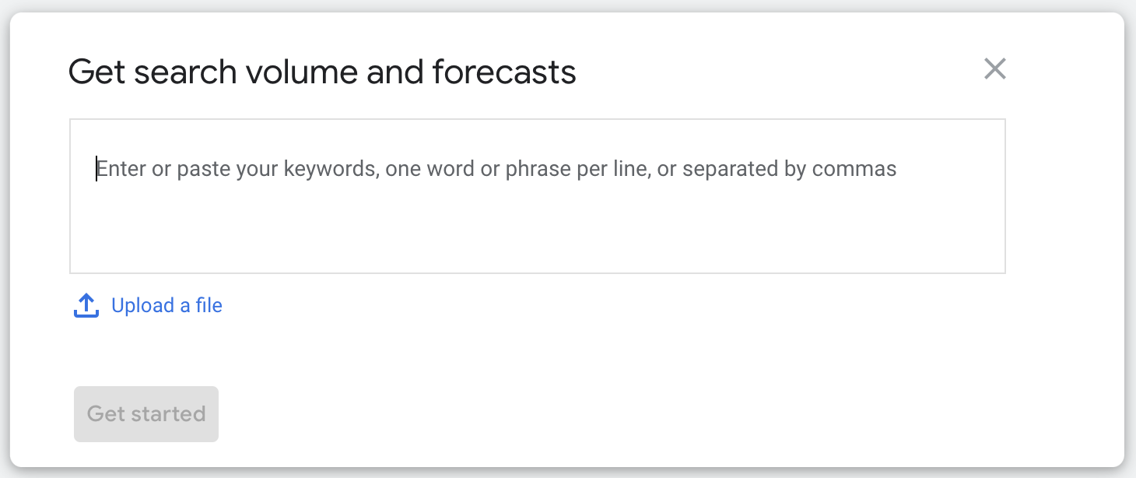Image resolution: width=1136 pixels, height=478 pixels.
Task: Close the search volume and forecasts dialog
Action: (x=994, y=69)
